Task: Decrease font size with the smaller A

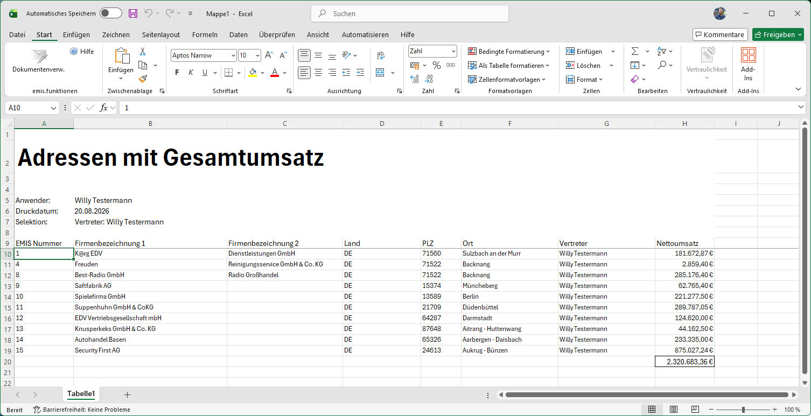Action: click(283, 55)
